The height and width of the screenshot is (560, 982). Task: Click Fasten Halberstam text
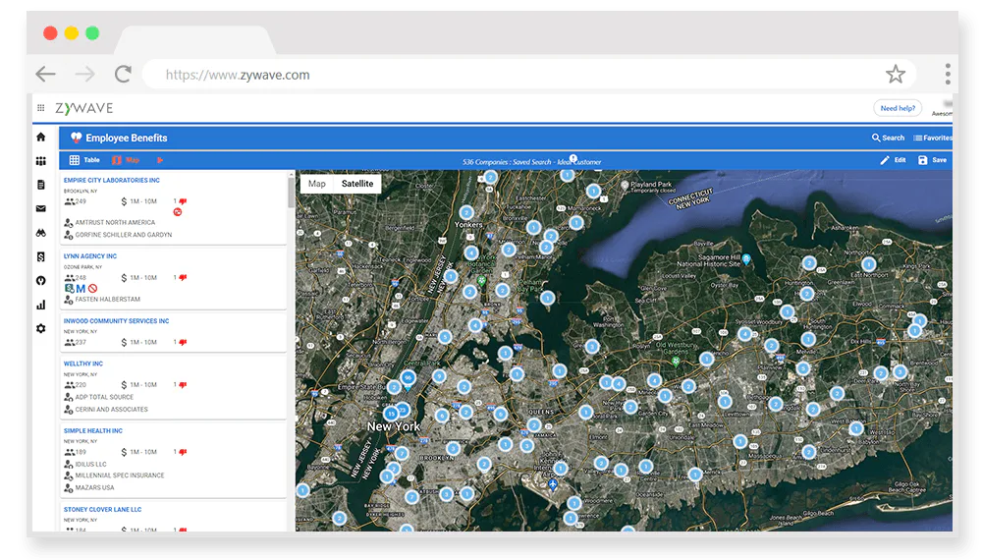[x=108, y=300]
